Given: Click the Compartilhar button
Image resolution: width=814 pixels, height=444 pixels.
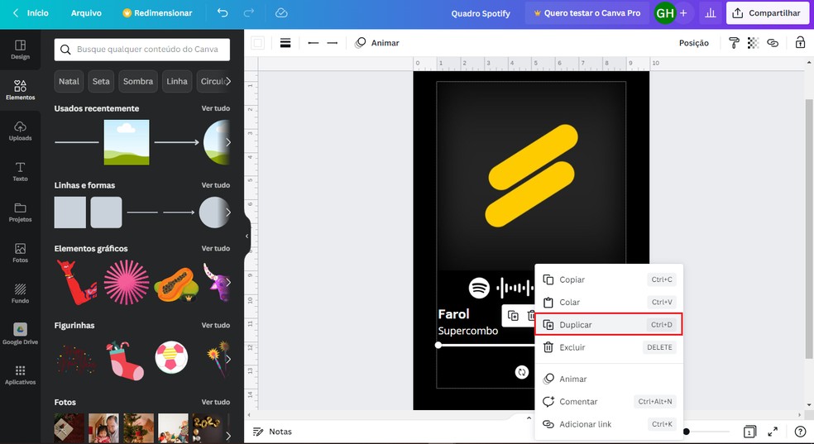Looking at the screenshot, I should click(768, 13).
